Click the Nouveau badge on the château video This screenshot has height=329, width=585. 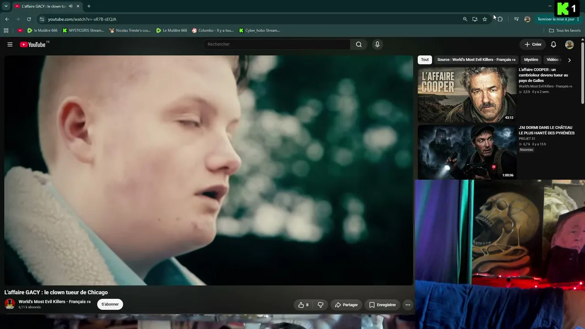pyautogui.click(x=526, y=150)
